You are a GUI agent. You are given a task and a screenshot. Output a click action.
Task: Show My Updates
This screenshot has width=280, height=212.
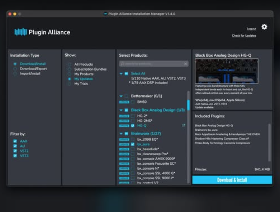69,79
